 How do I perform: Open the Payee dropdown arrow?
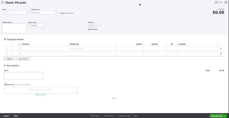[28, 13]
